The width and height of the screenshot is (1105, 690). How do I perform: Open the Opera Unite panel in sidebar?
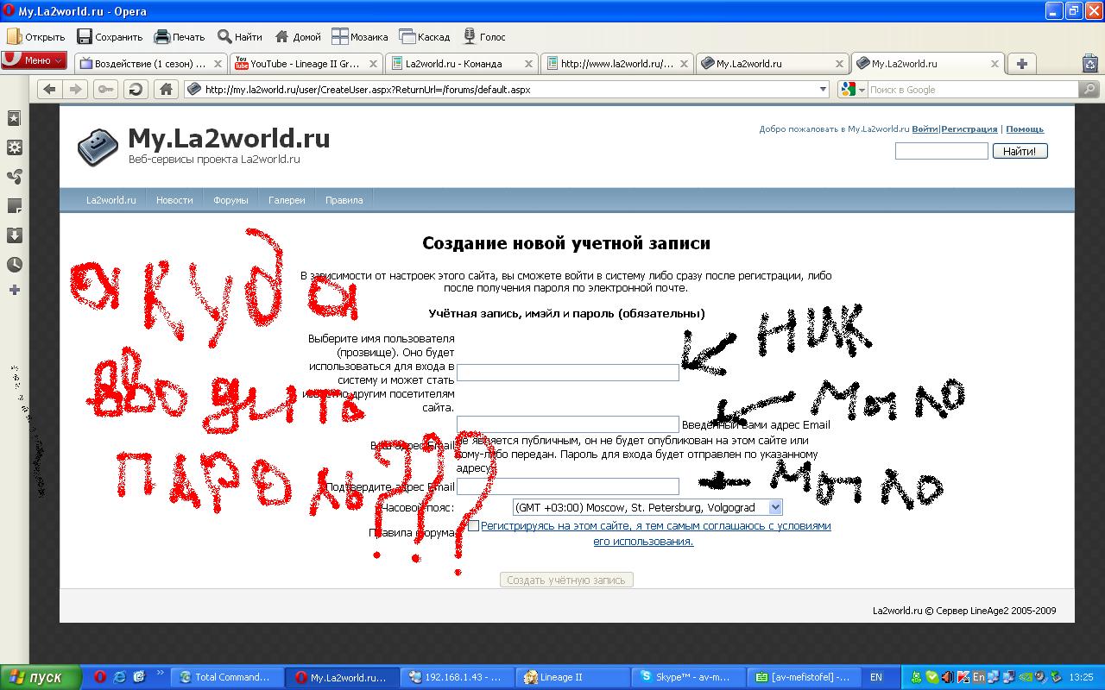point(15,177)
